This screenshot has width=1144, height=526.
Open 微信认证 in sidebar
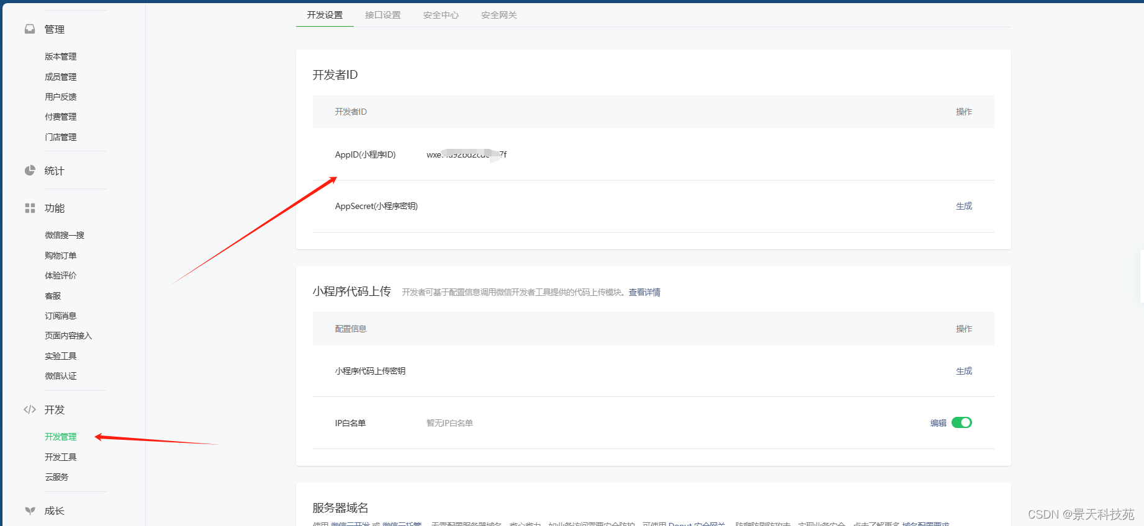tap(61, 376)
